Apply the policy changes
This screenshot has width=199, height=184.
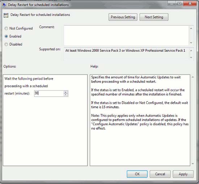(183, 174)
